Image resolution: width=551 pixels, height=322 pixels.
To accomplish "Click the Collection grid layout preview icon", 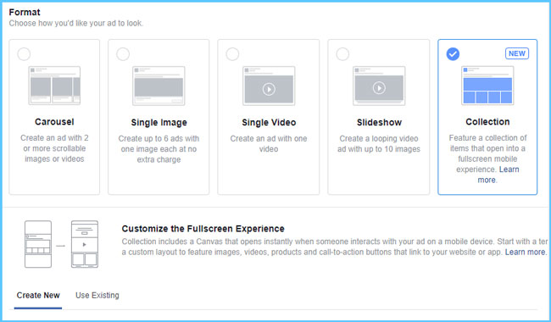I will pyautogui.click(x=487, y=86).
